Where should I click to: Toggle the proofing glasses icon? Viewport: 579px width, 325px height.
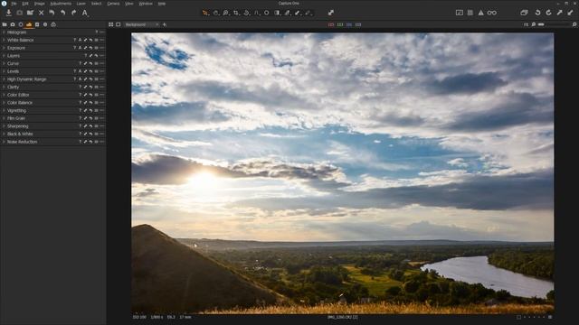coord(492,13)
